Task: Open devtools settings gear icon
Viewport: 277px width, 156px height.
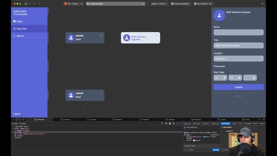Action: [264, 120]
